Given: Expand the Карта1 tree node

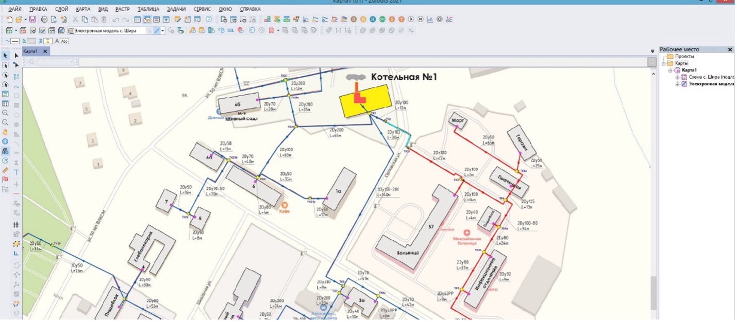Looking at the screenshot, I should coord(671,70).
